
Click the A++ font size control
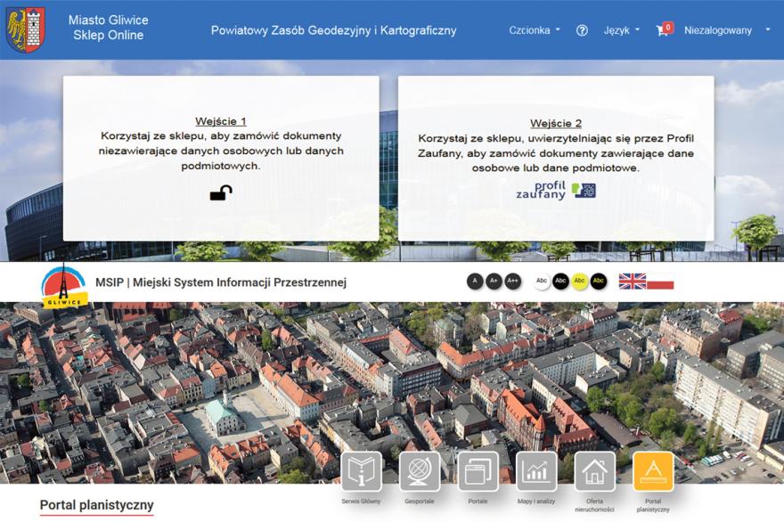[512, 281]
